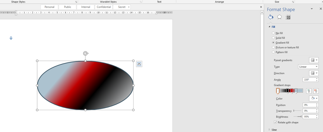The width and height of the screenshot is (323, 132).
Task: Increase Position with up spinner
Action: tap(317, 104)
